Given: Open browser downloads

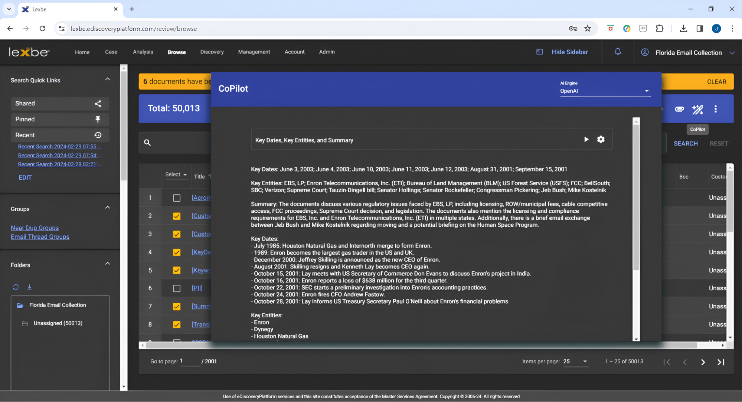Looking at the screenshot, I should tap(683, 29).
